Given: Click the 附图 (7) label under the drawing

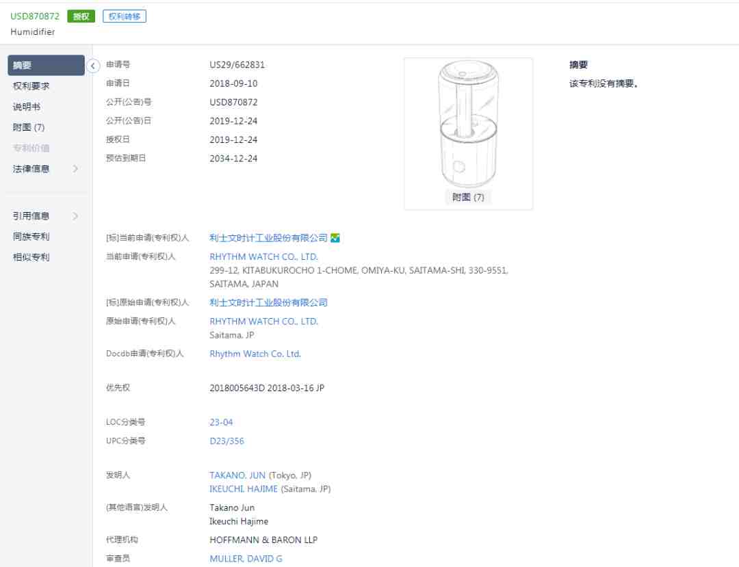Looking at the screenshot, I should click(x=468, y=197).
